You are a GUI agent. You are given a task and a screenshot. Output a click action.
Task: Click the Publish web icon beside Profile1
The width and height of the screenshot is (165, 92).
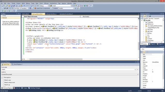point(76,8)
